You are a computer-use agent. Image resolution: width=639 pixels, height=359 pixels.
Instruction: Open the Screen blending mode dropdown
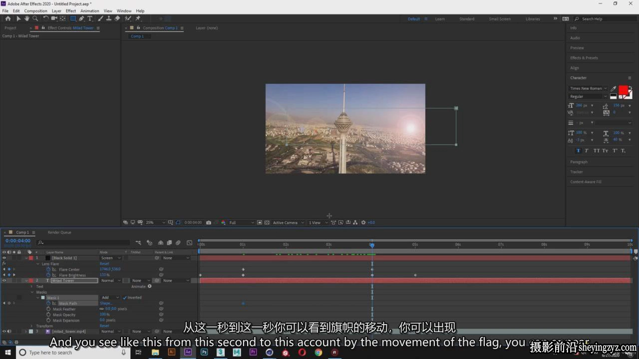coord(111,258)
